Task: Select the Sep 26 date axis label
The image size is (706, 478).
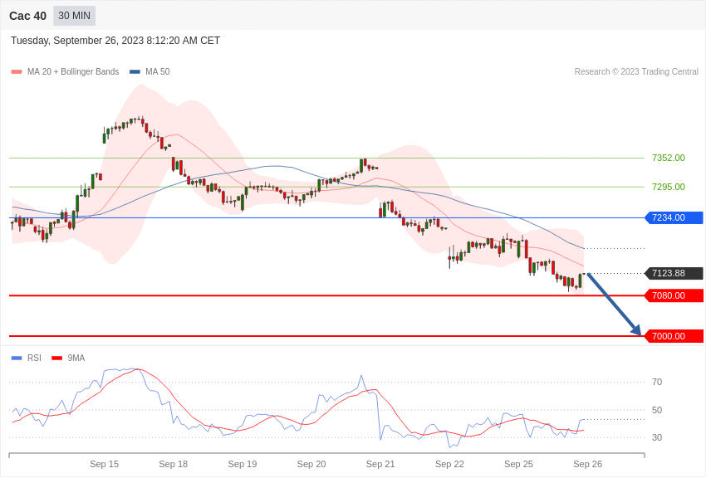Action: (588, 464)
